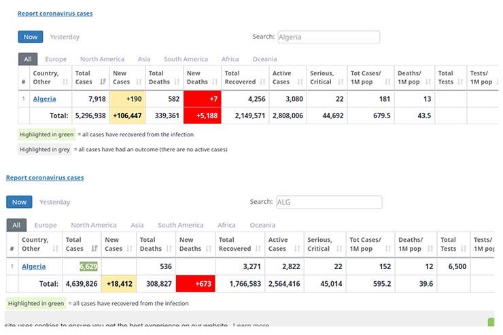Select Oceania tab in lower table
Screen dimensions: 503x335
pos(262,225)
